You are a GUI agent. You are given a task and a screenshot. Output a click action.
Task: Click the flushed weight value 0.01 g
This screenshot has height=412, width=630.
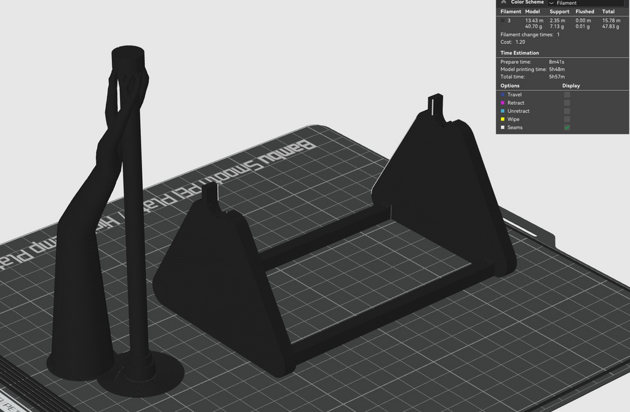coord(583,26)
